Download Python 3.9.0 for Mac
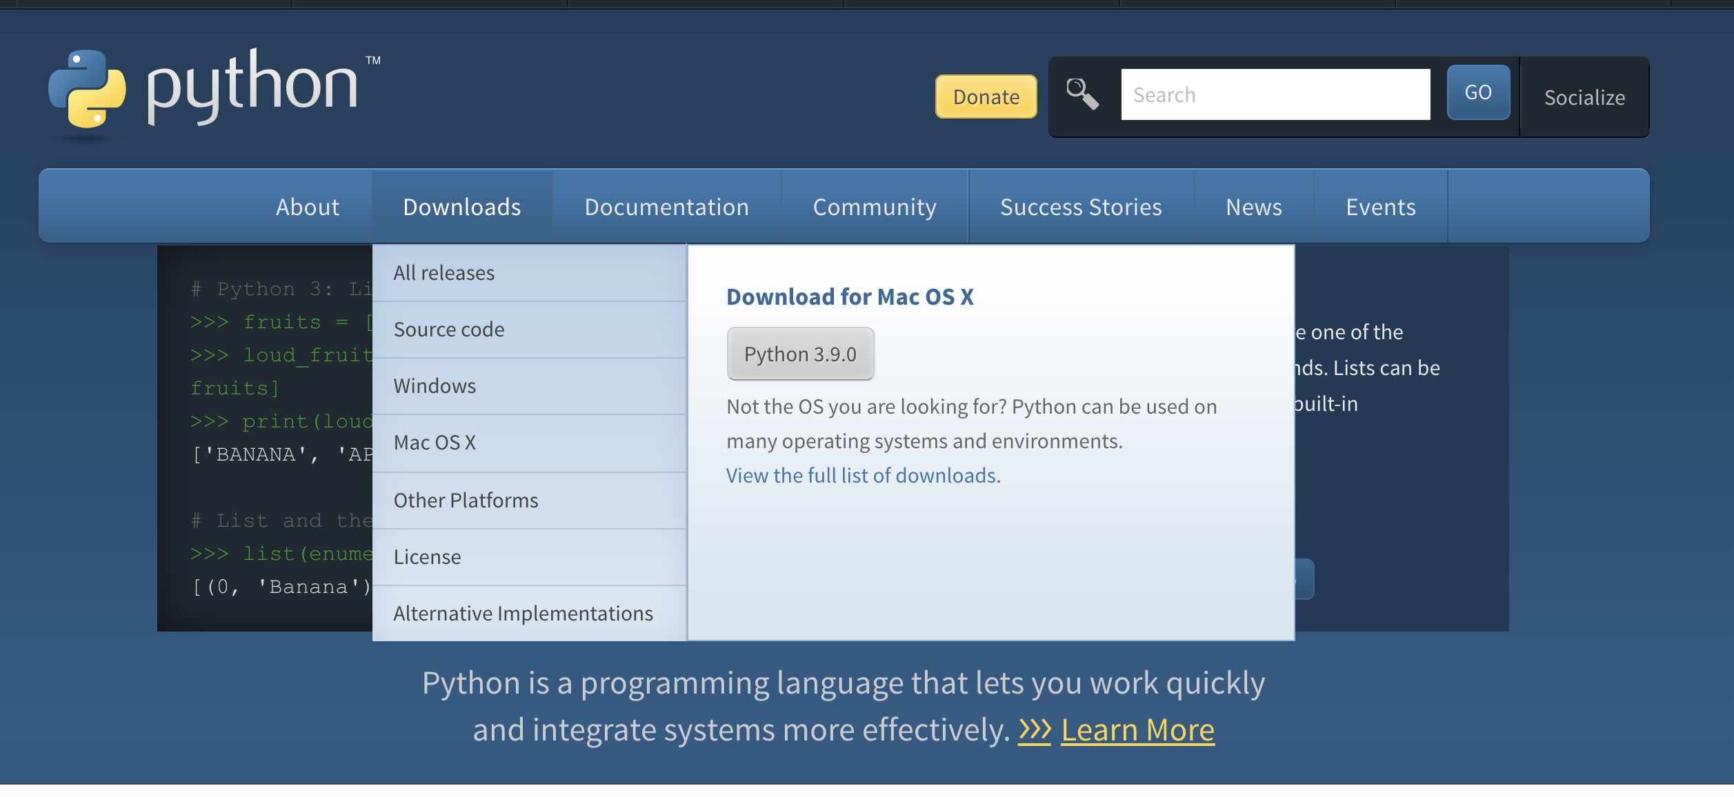Viewport: 1734px width, 797px height. 800,354
